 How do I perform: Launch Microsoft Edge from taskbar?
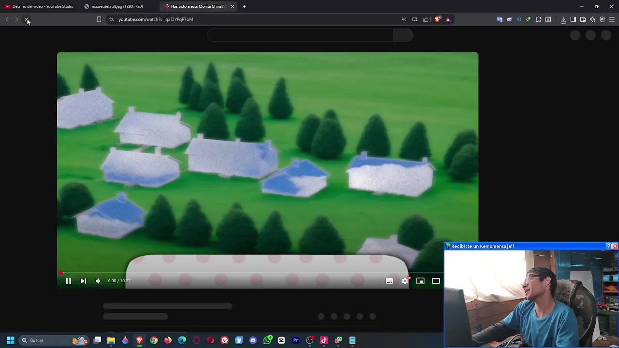(182, 340)
